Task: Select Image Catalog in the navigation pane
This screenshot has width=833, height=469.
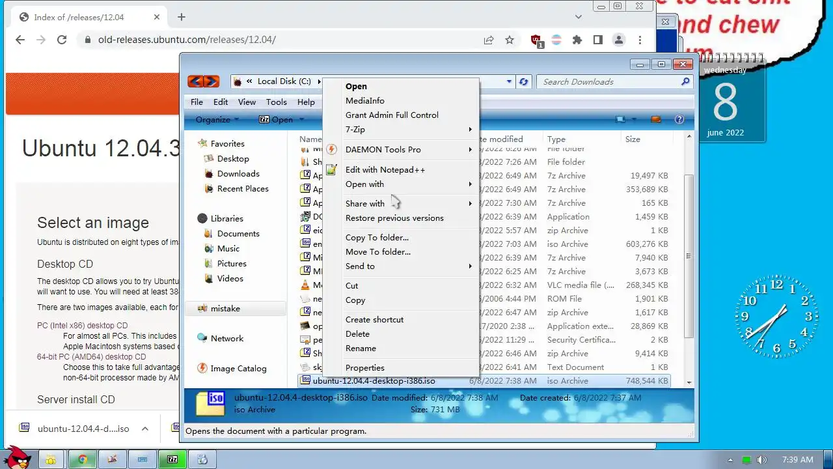Action: (238, 368)
